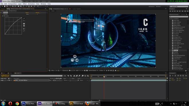Viewport: 189px width, 106px height.
Task: Open the Channel dropdown in Curves
Action: click(32, 14)
